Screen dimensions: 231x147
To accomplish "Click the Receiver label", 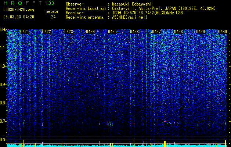I will click(75, 13).
